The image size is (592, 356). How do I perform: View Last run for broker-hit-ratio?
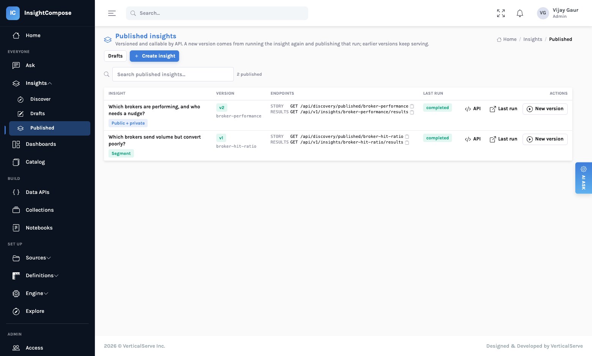click(x=504, y=139)
